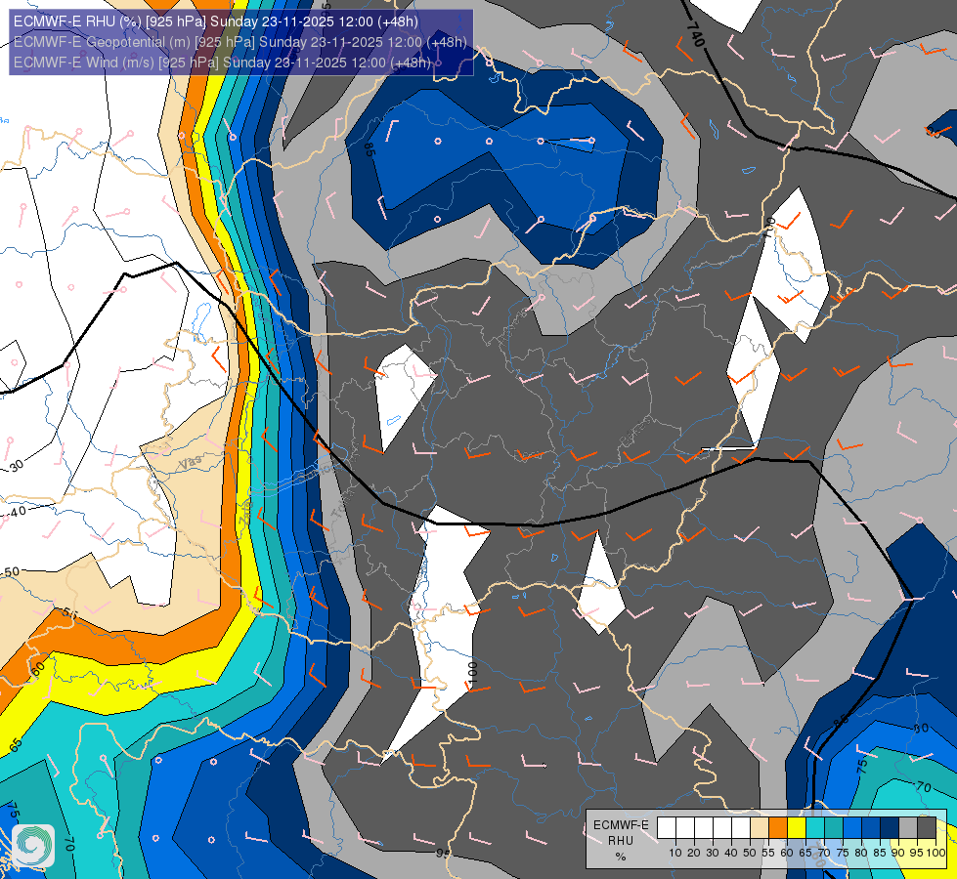Click the '10' tick label on the legend scale

(675, 853)
